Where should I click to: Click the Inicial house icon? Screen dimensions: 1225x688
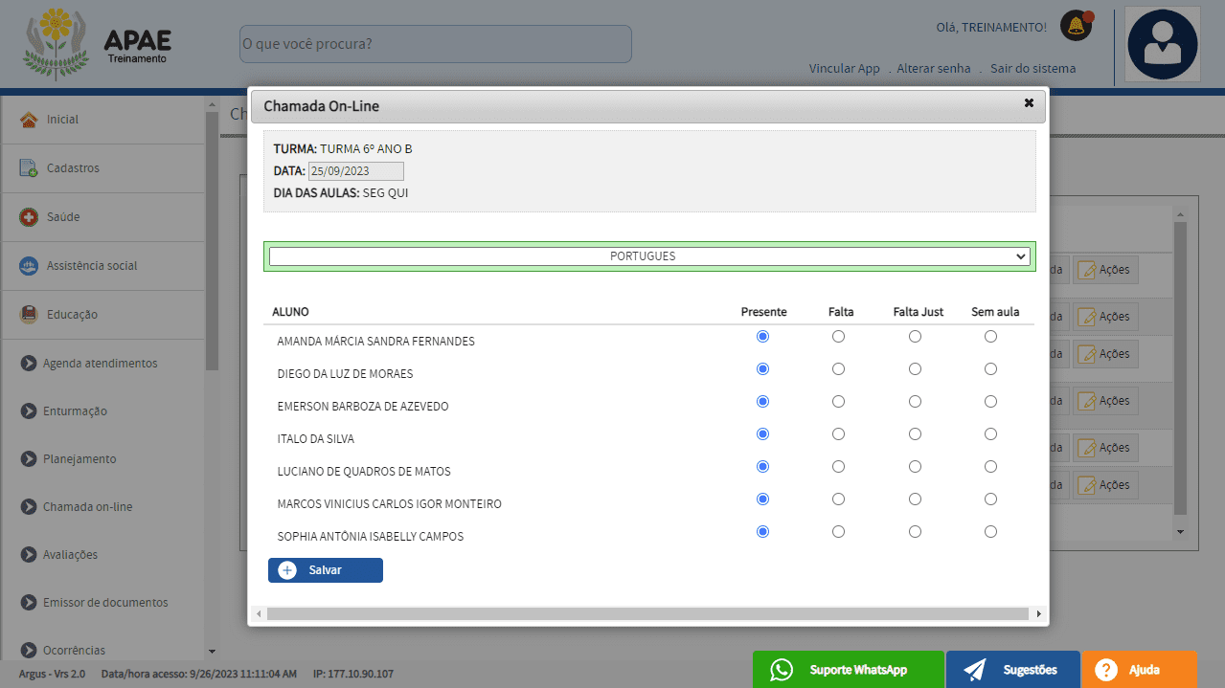point(29,120)
